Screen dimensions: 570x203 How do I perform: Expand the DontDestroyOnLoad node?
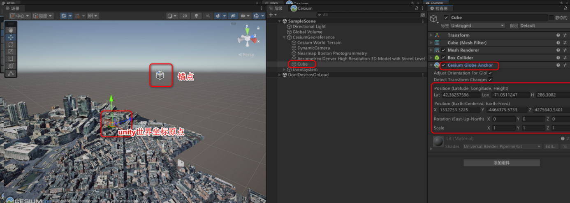(x=280, y=75)
